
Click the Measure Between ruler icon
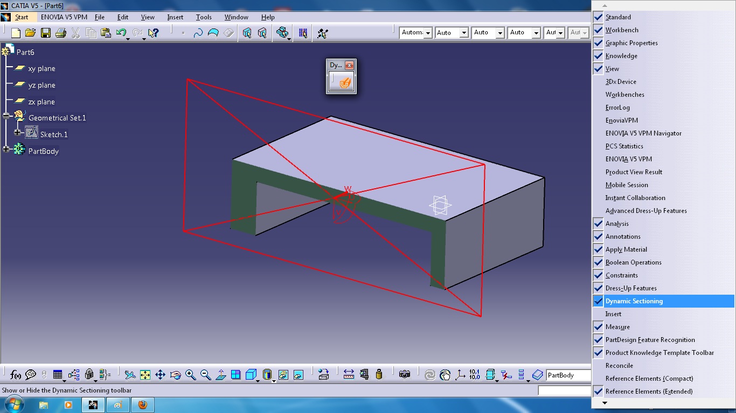tap(349, 375)
